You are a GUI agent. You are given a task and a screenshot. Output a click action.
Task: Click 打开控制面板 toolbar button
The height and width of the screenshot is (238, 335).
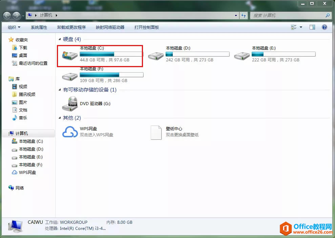pos(147,27)
